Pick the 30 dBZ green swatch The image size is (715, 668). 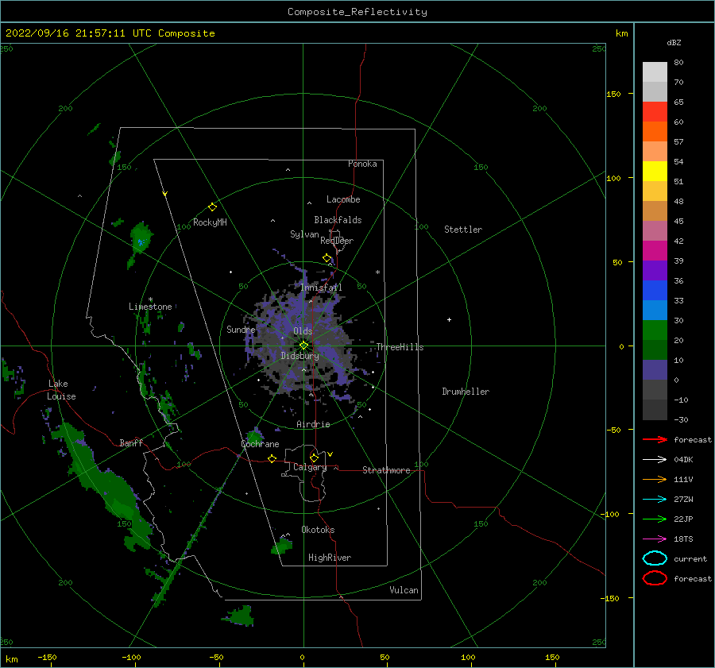pyautogui.click(x=655, y=330)
